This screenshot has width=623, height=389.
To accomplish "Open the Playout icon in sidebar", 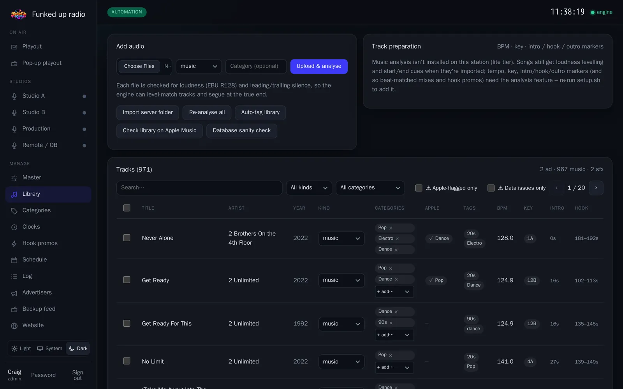I will pyautogui.click(x=14, y=47).
